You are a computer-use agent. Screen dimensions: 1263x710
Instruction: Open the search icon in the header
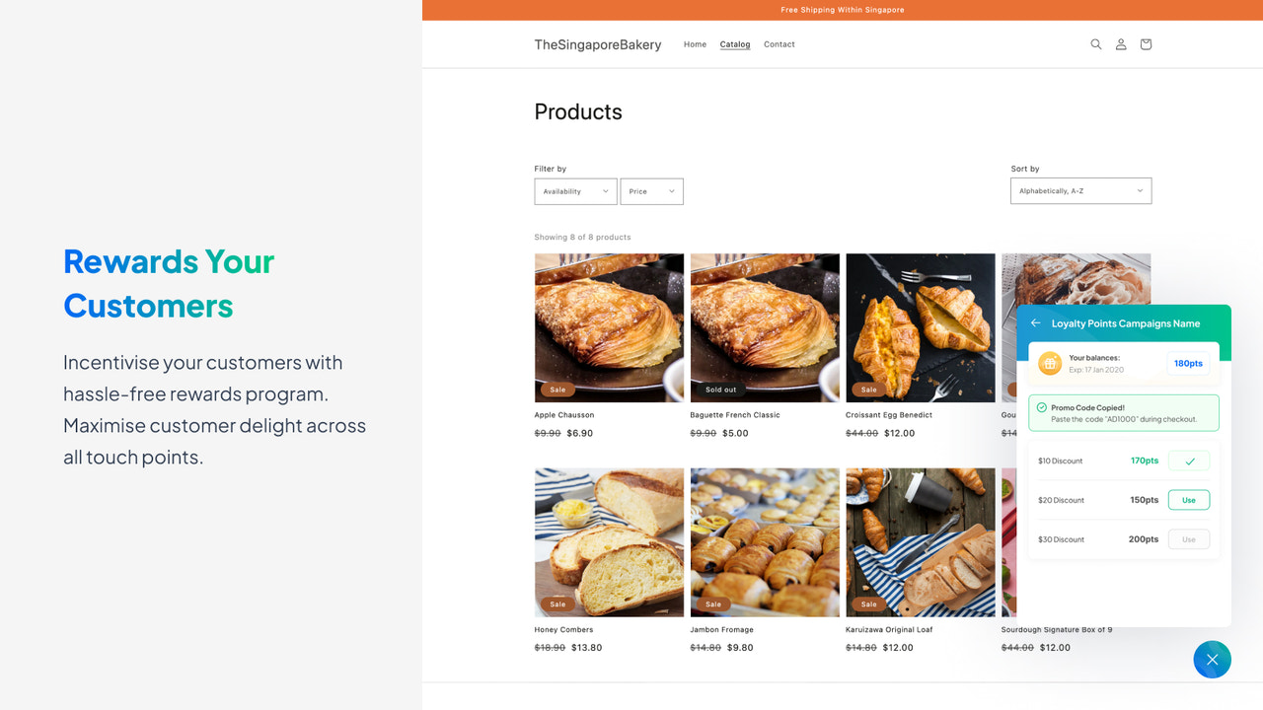(1095, 44)
